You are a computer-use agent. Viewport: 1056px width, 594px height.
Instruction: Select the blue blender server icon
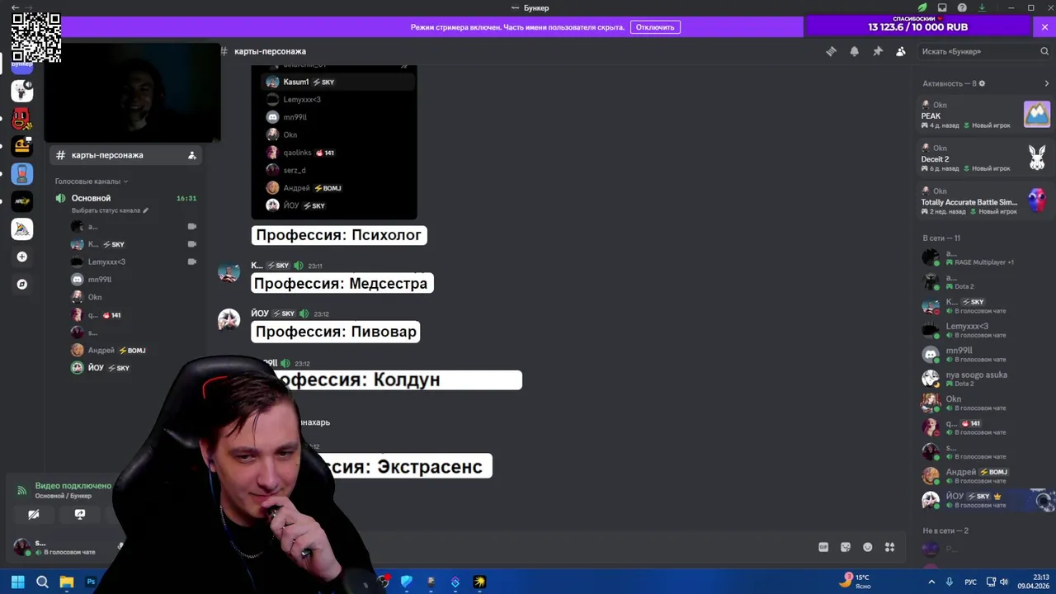pos(22,173)
